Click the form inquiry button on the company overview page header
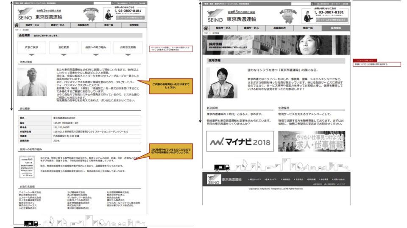Screen dimensions: 407x228 (130, 18)
